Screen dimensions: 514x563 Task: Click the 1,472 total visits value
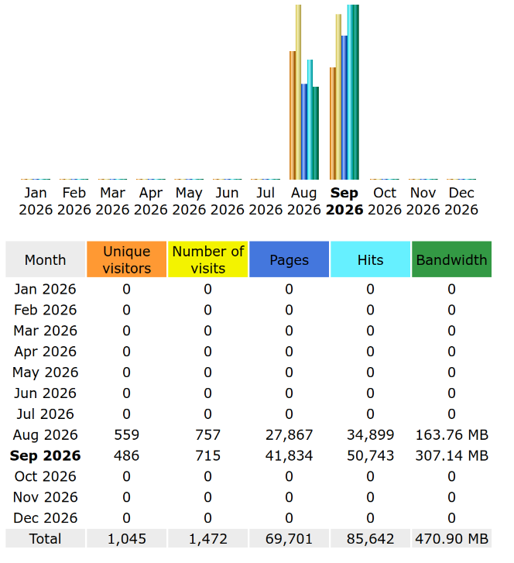pos(207,539)
